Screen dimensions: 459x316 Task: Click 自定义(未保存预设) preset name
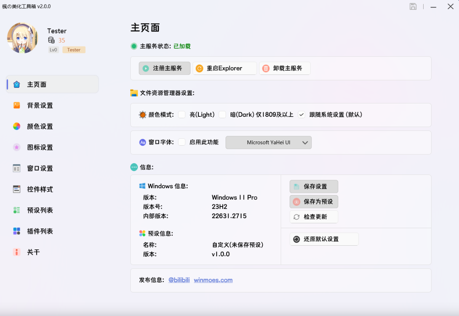(238, 245)
